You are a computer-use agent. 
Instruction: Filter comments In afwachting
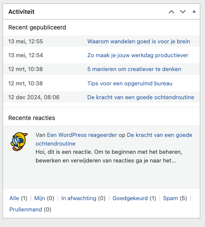coord(79,198)
